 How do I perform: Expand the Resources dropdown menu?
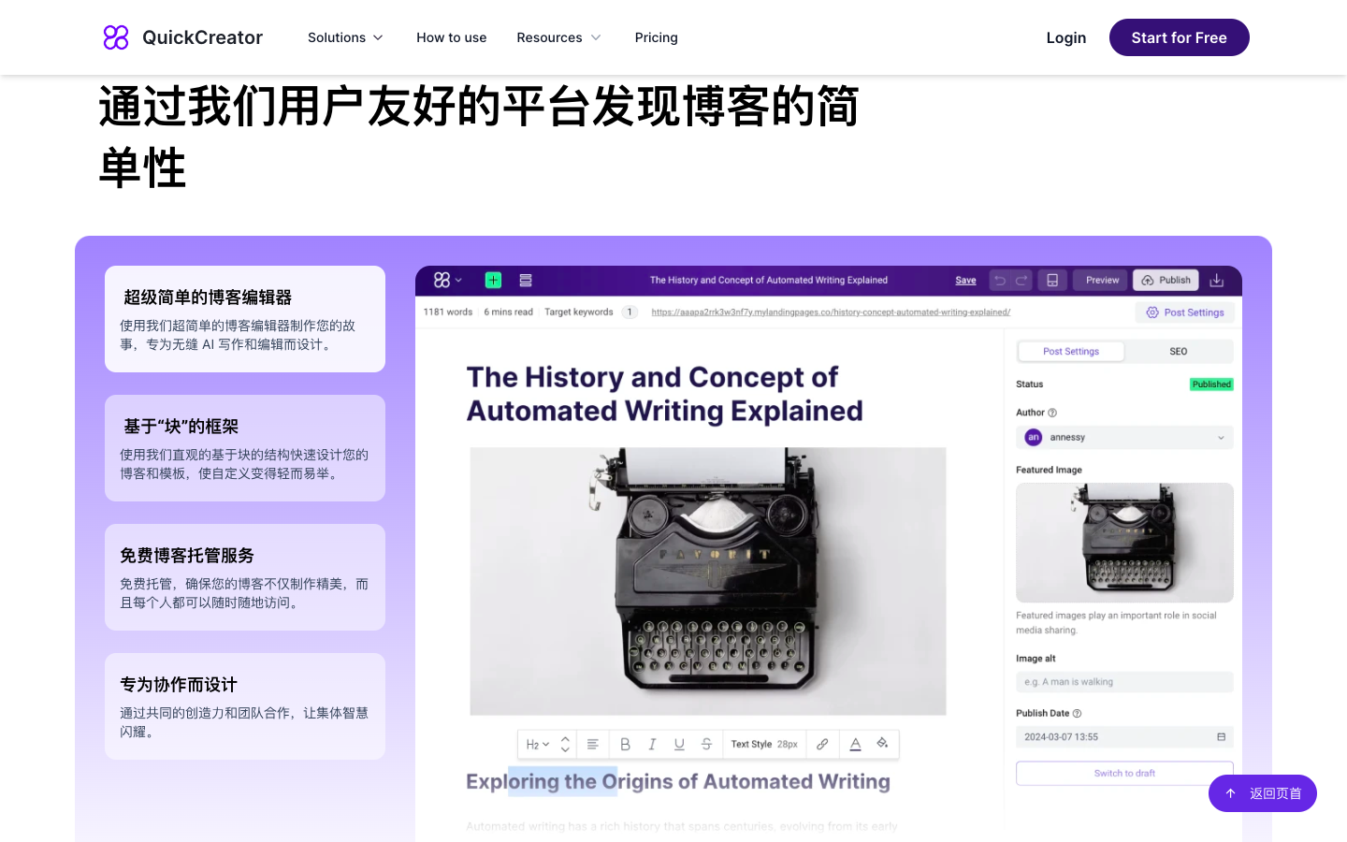pyautogui.click(x=558, y=37)
